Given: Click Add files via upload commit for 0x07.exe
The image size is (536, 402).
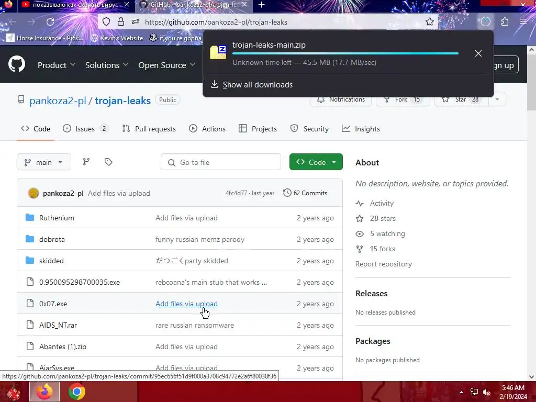Looking at the screenshot, I should tap(186, 304).
